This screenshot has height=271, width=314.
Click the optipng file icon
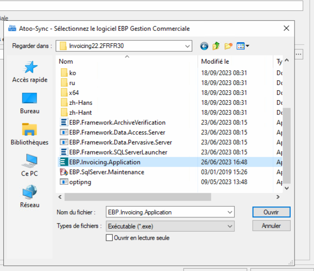click(64, 182)
